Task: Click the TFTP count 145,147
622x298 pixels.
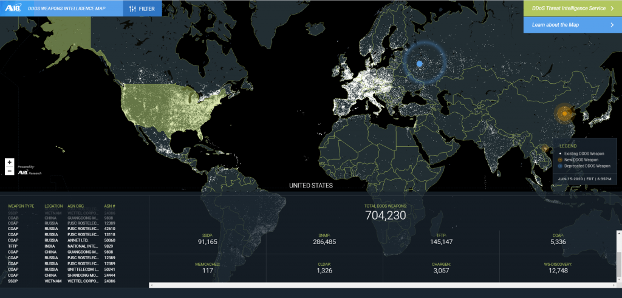Action: pyautogui.click(x=441, y=242)
